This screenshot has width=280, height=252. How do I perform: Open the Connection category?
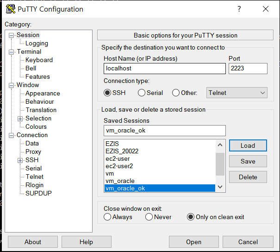(32, 135)
